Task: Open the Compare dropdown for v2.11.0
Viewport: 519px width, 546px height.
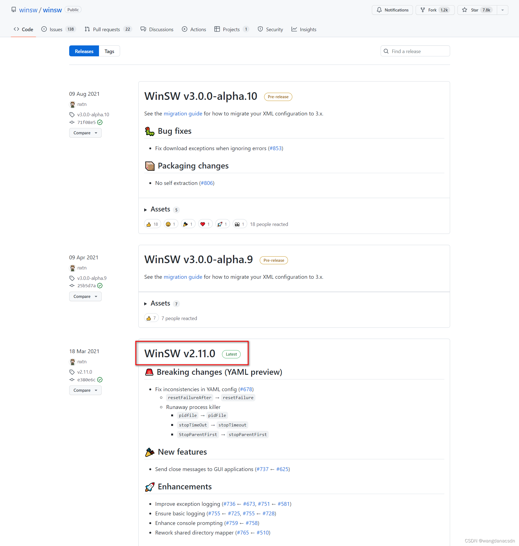Action: pyautogui.click(x=85, y=390)
